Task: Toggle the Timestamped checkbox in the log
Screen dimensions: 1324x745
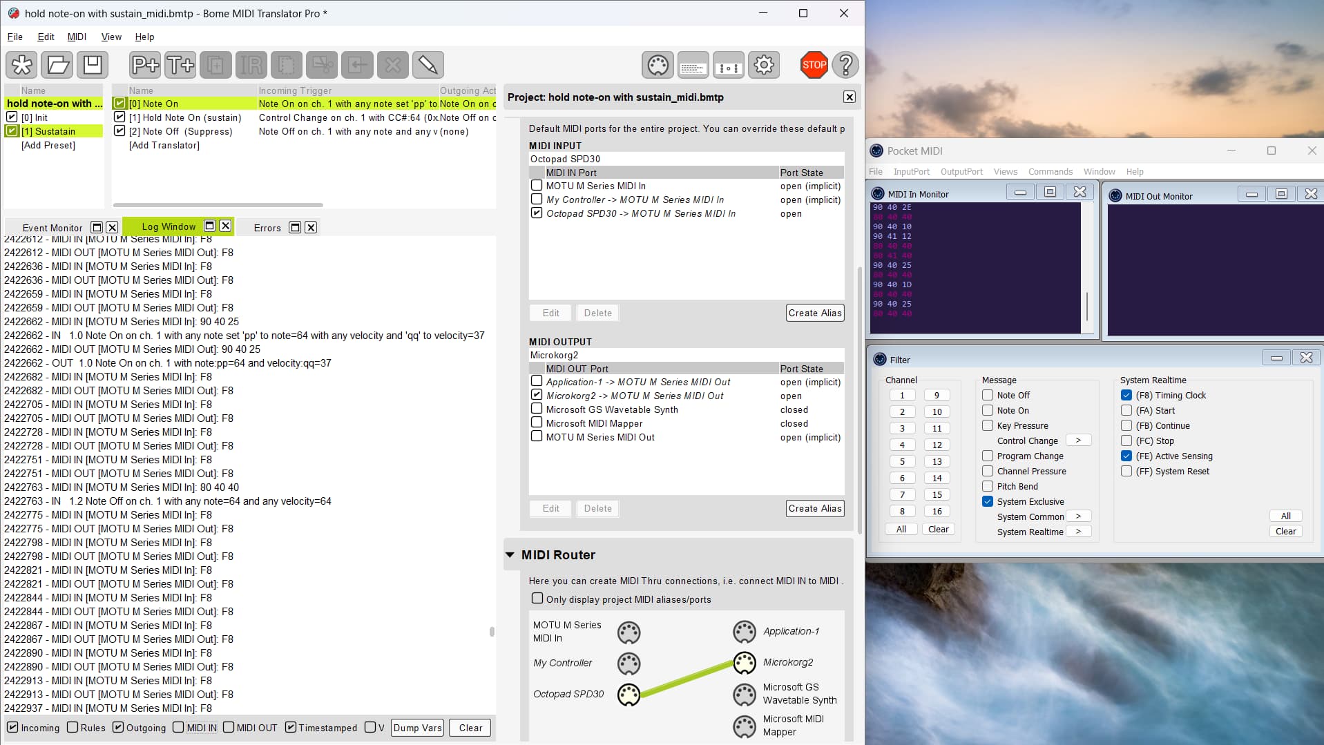Action: pyautogui.click(x=291, y=727)
